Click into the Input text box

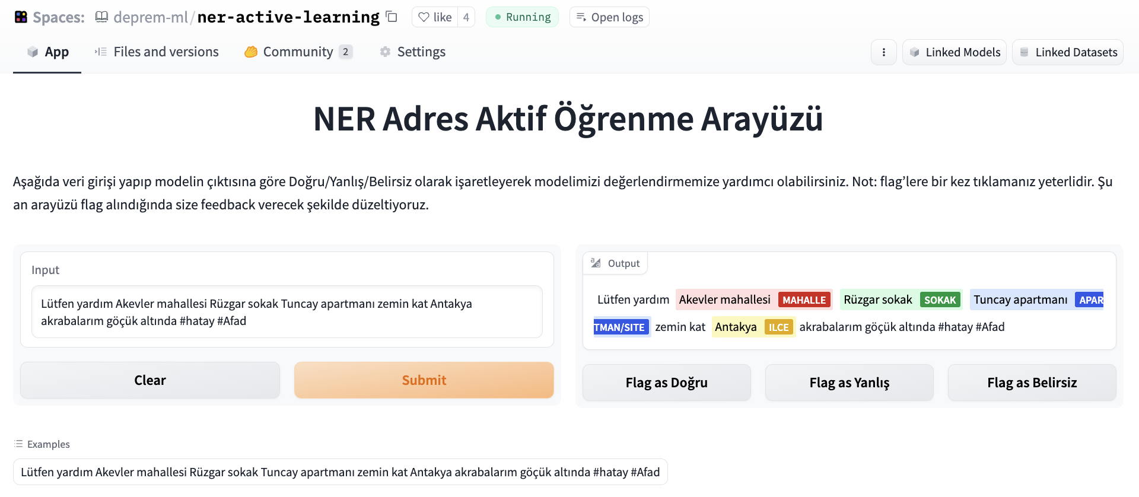coord(287,312)
